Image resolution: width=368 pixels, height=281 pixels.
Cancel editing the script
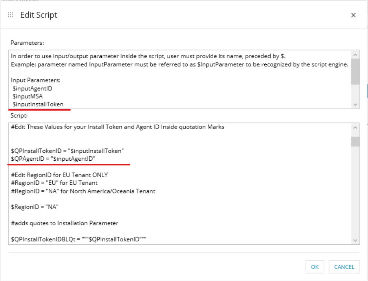tap(344, 267)
